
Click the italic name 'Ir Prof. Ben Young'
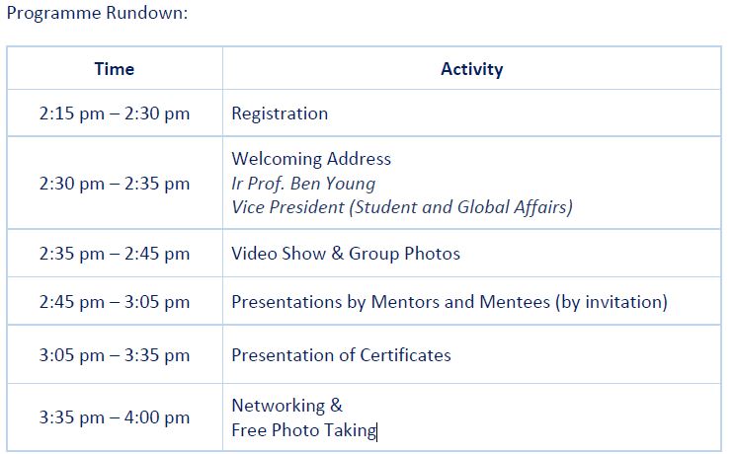pyautogui.click(x=303, y=184)
